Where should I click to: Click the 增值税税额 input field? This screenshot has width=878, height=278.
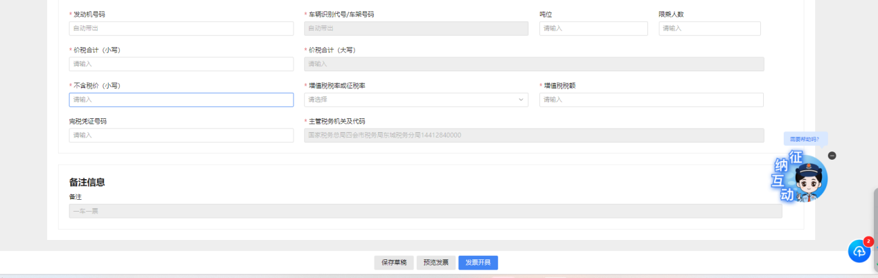click(651, 100)
